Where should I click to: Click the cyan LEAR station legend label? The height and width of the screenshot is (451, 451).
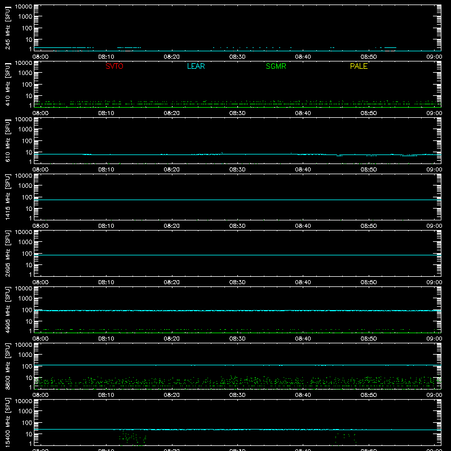click(196, 66)
